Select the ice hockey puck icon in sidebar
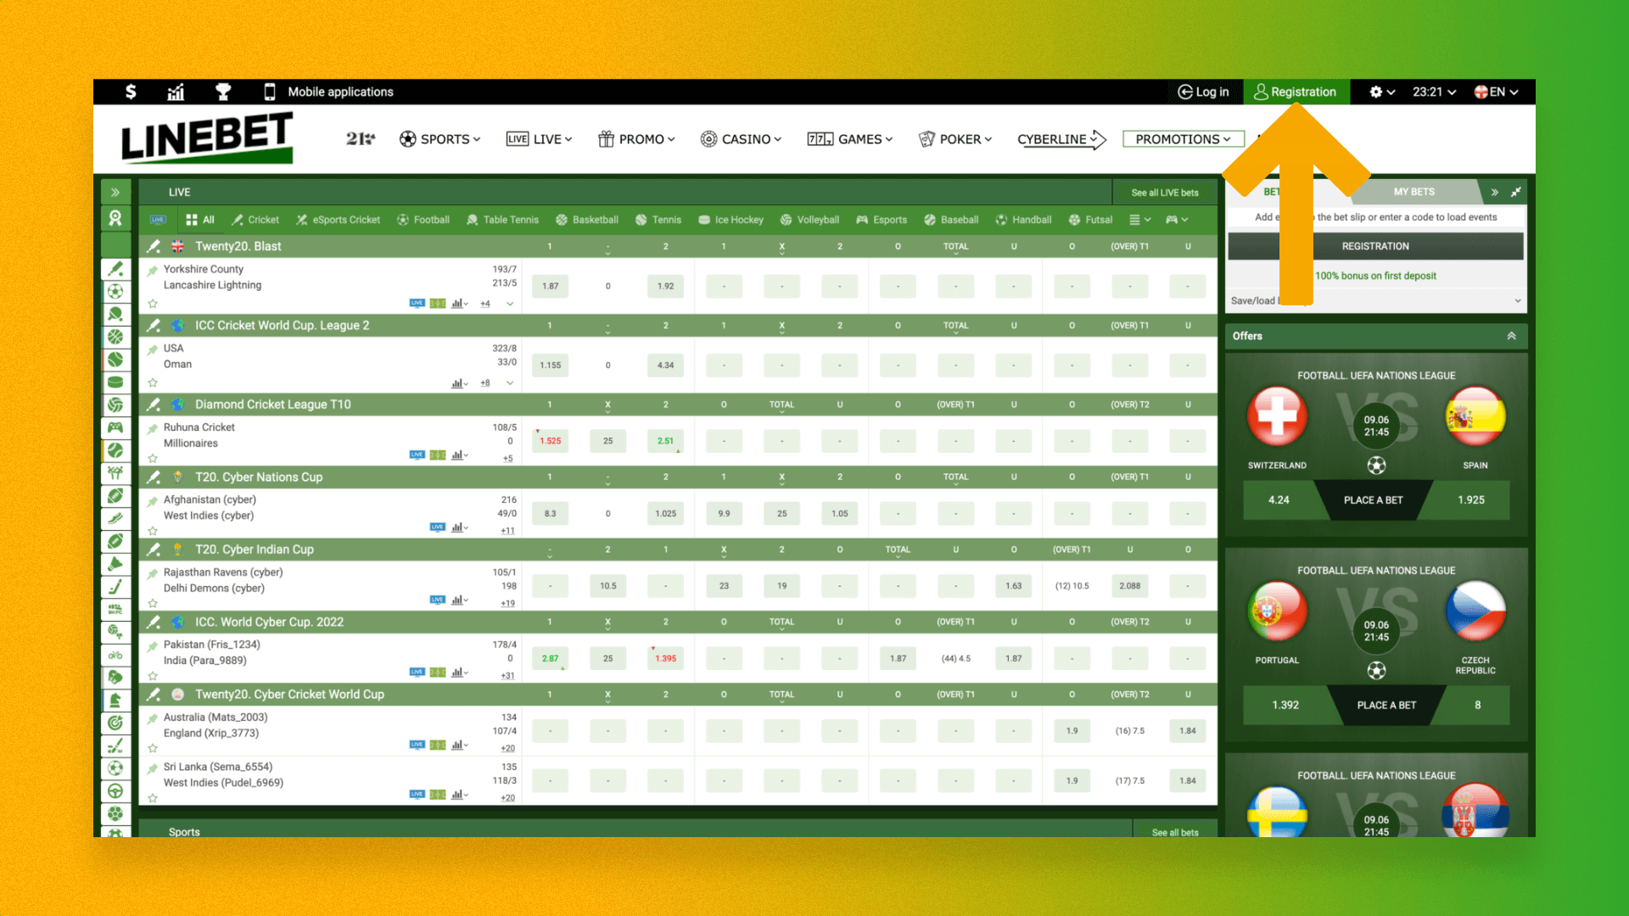The width and height of the screenshot is (1629, 916). tap(115, 383)
